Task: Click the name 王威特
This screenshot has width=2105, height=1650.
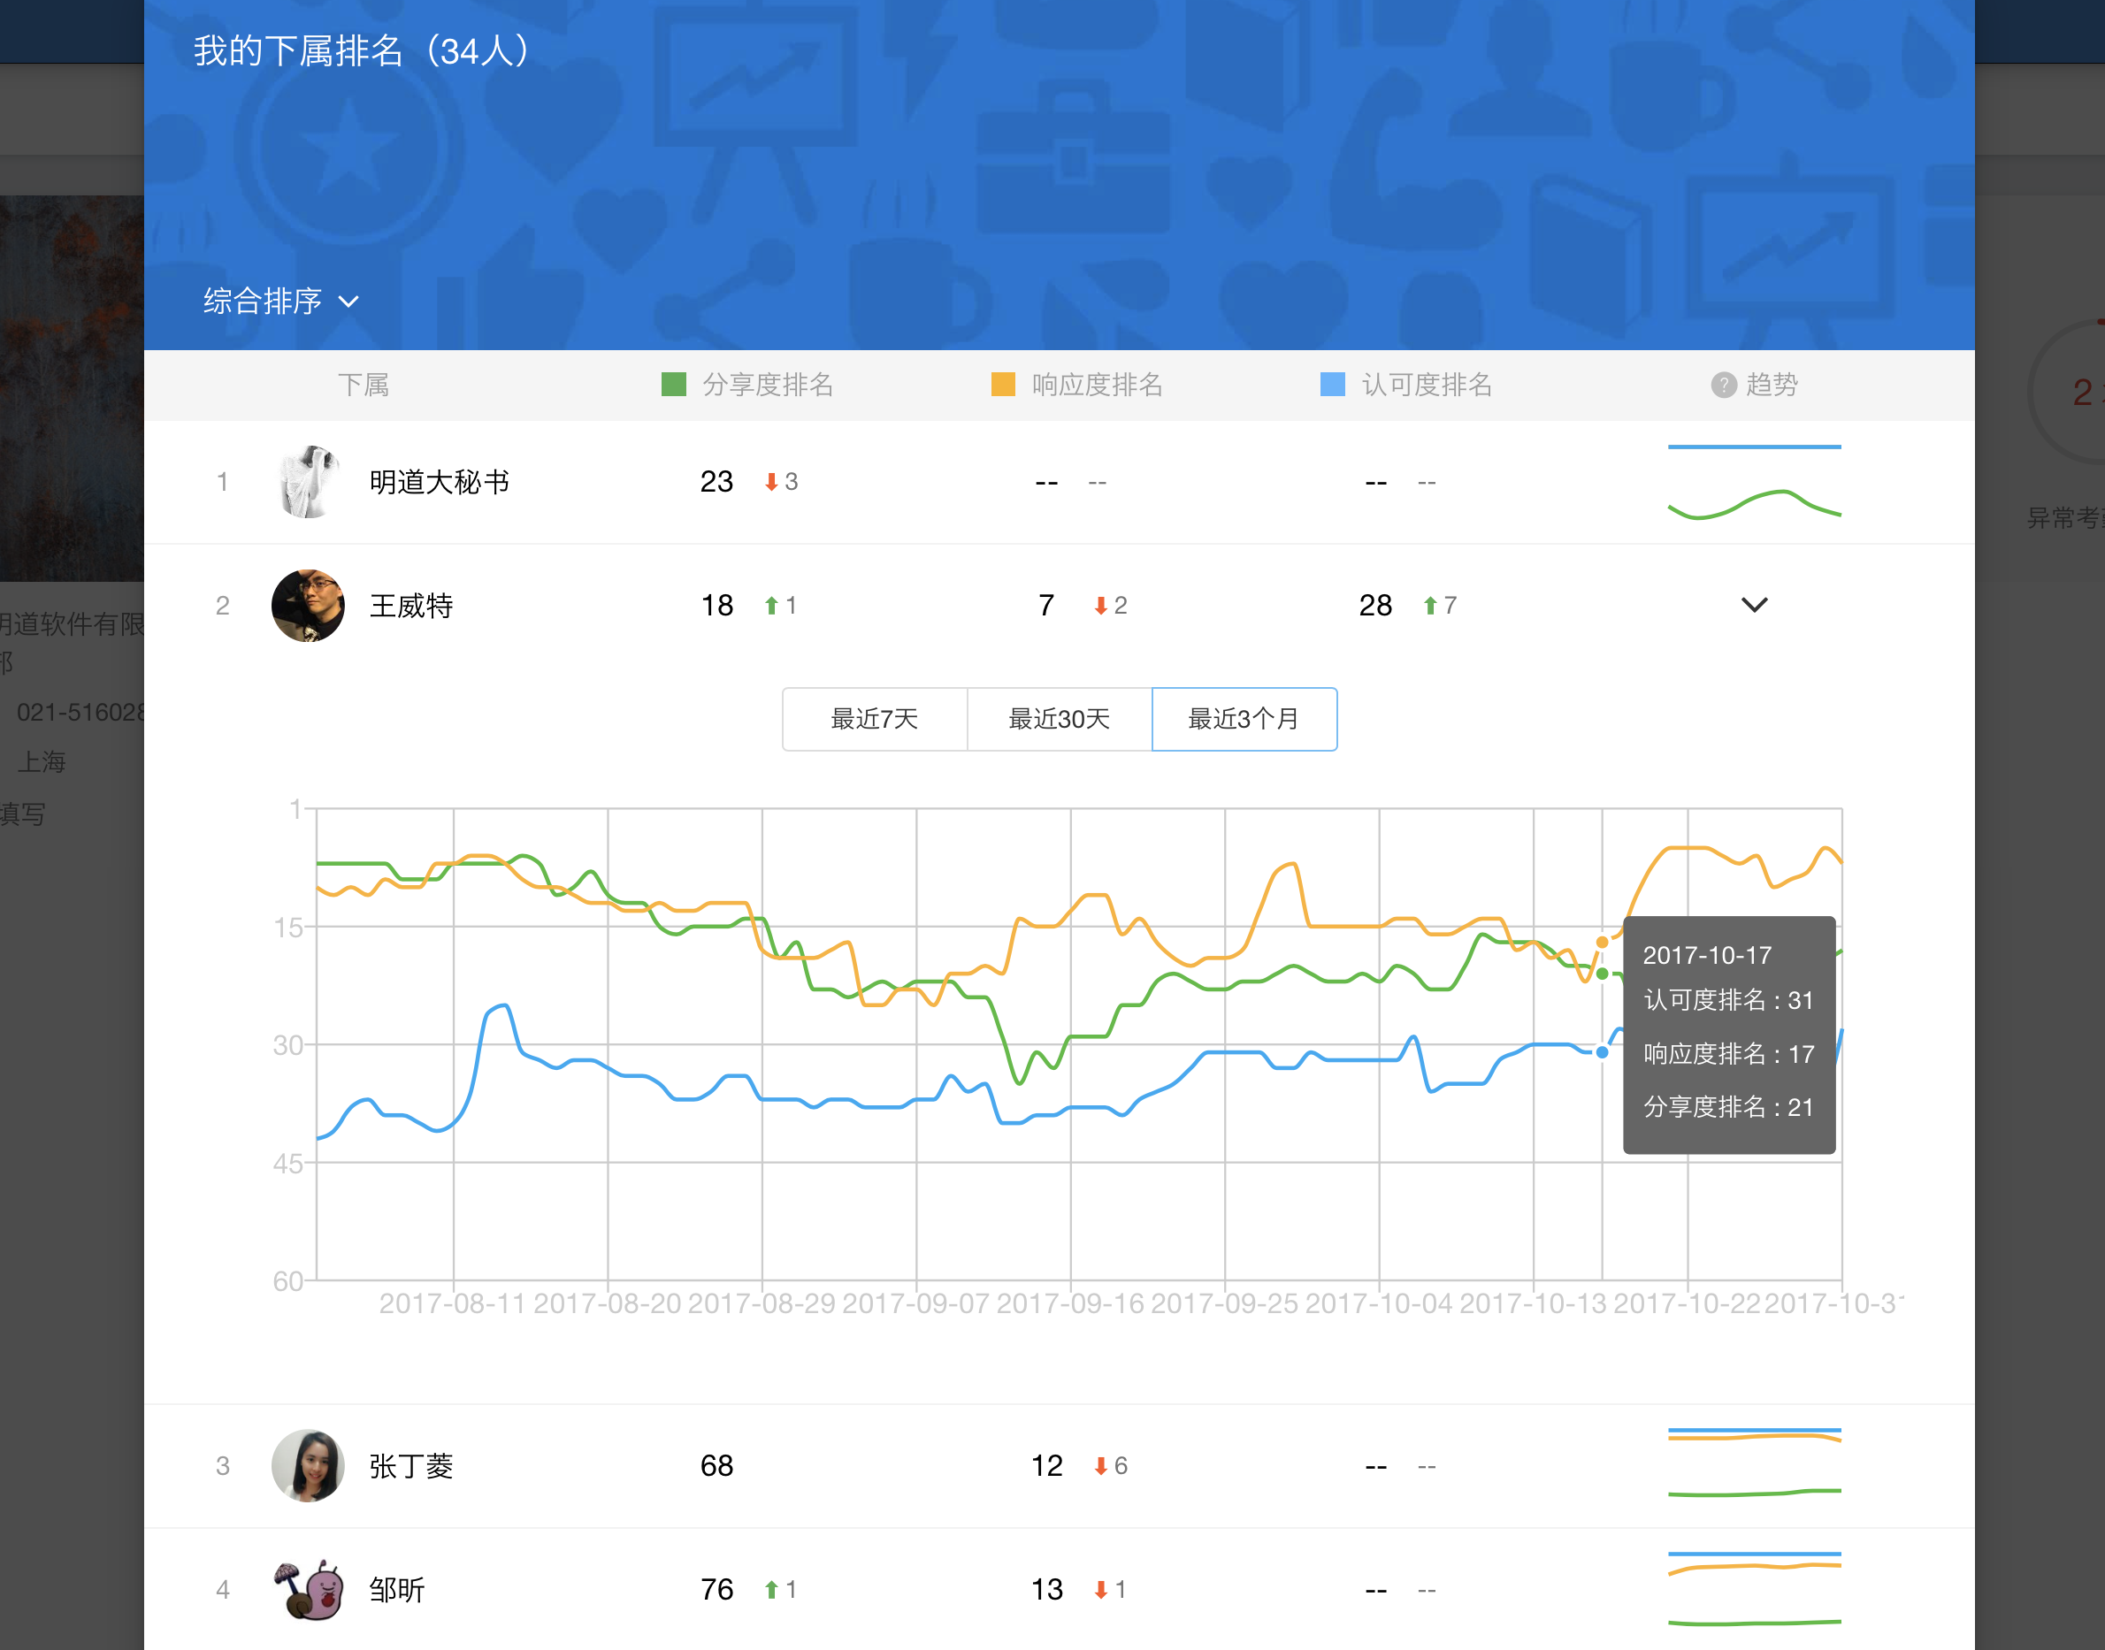Action: (411, 606)
